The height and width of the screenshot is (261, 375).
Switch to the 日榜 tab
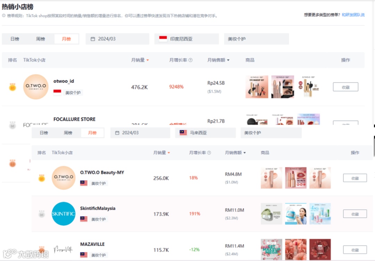(15, 39)
